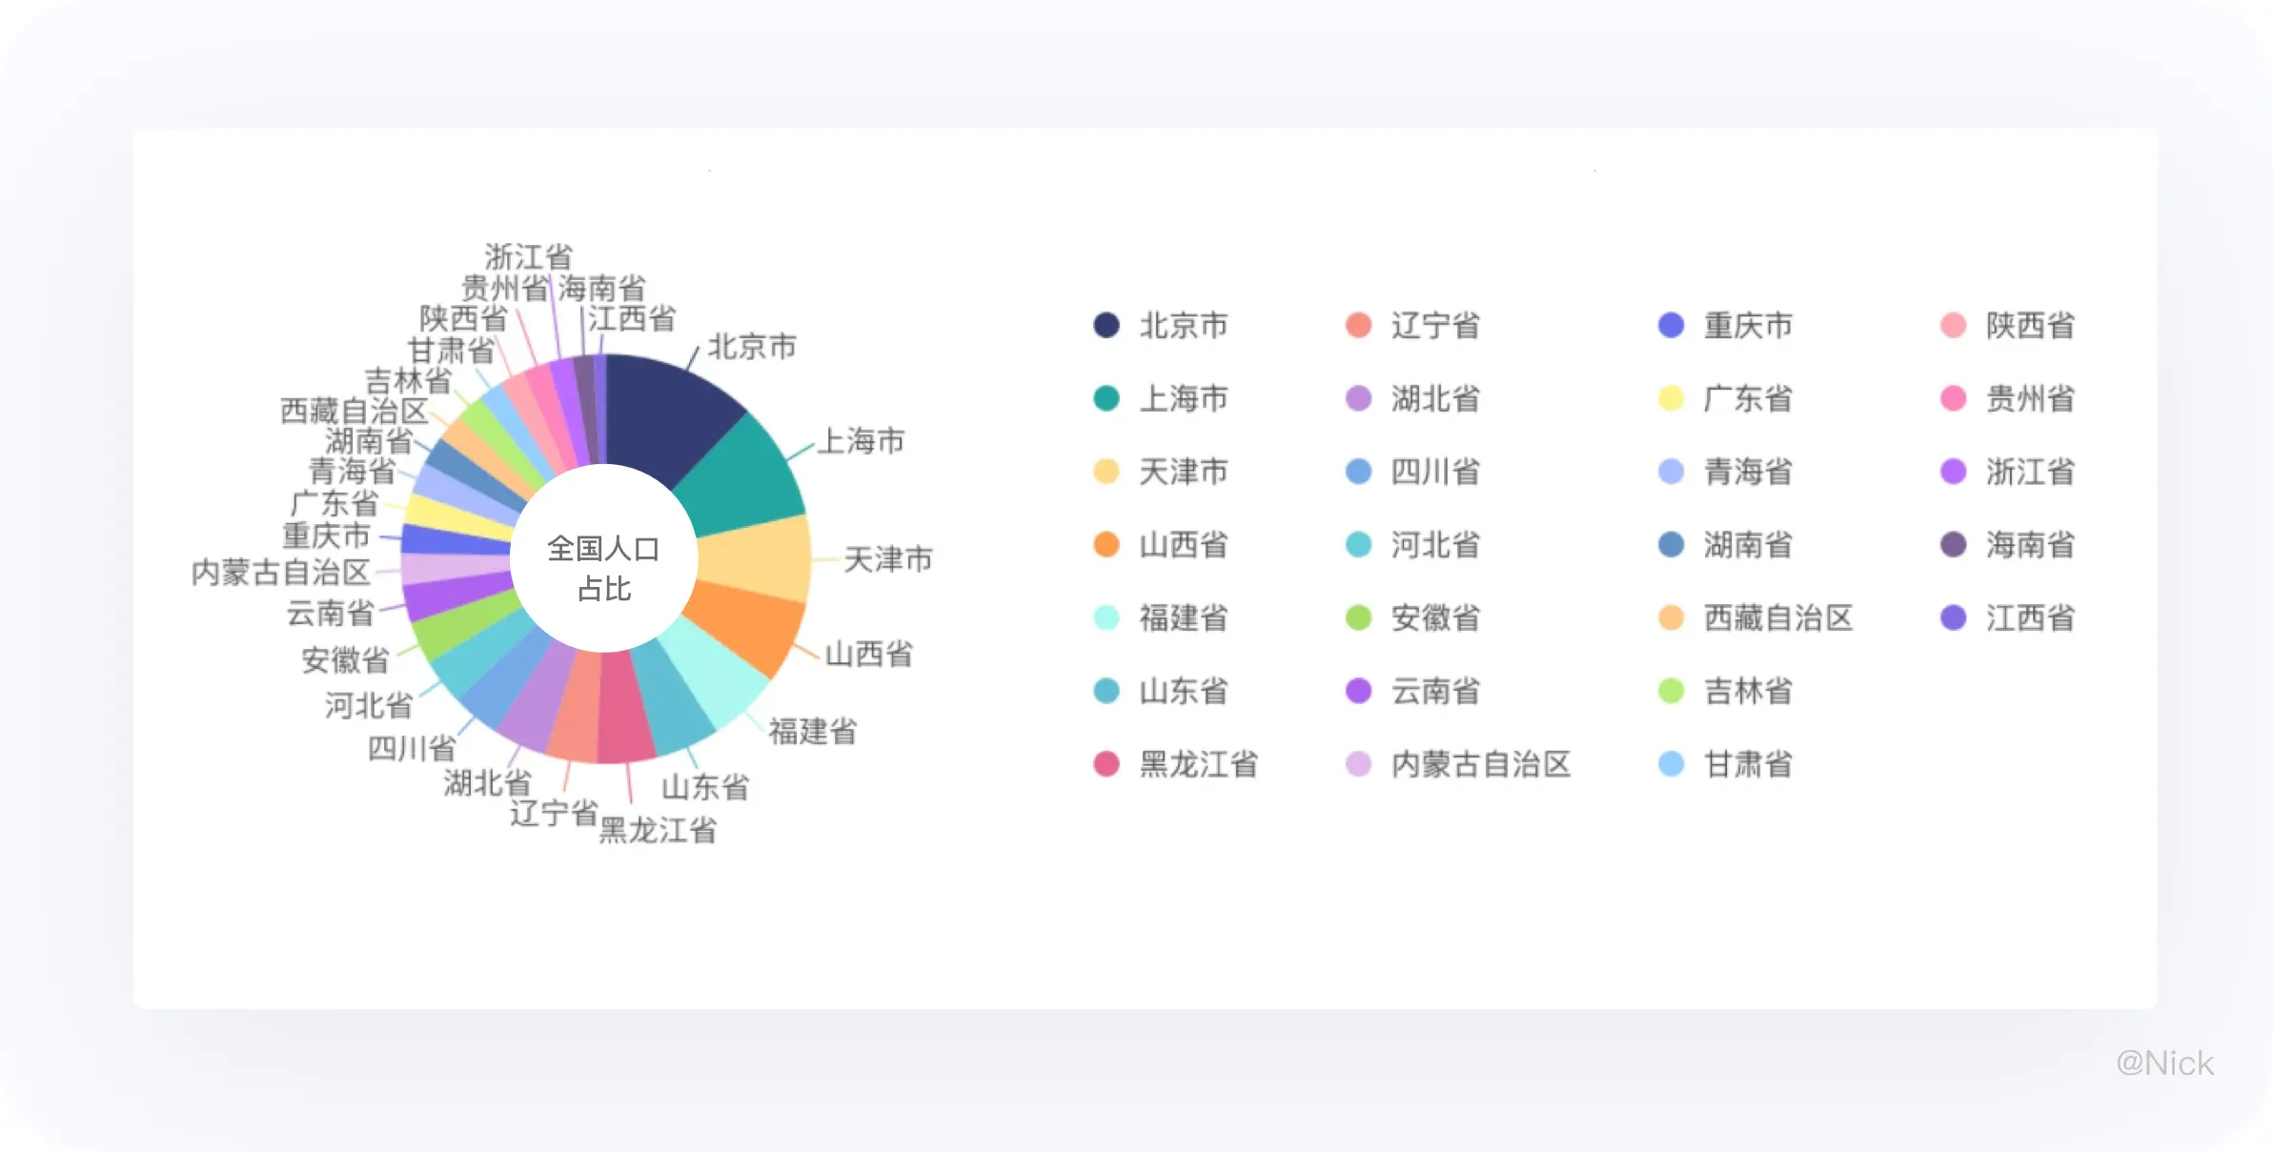The width and height of the screenshot is (2273, 1152).
Task: Select the 云南省 legend label
Action: tap(1435, 691)
